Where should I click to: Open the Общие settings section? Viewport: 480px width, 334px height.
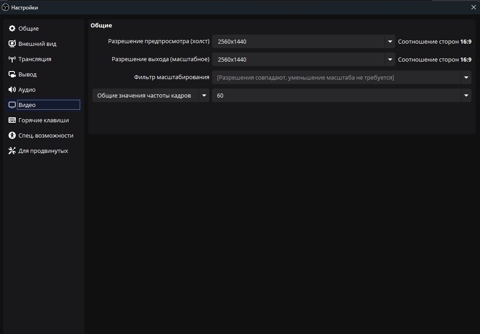(44, 28)
